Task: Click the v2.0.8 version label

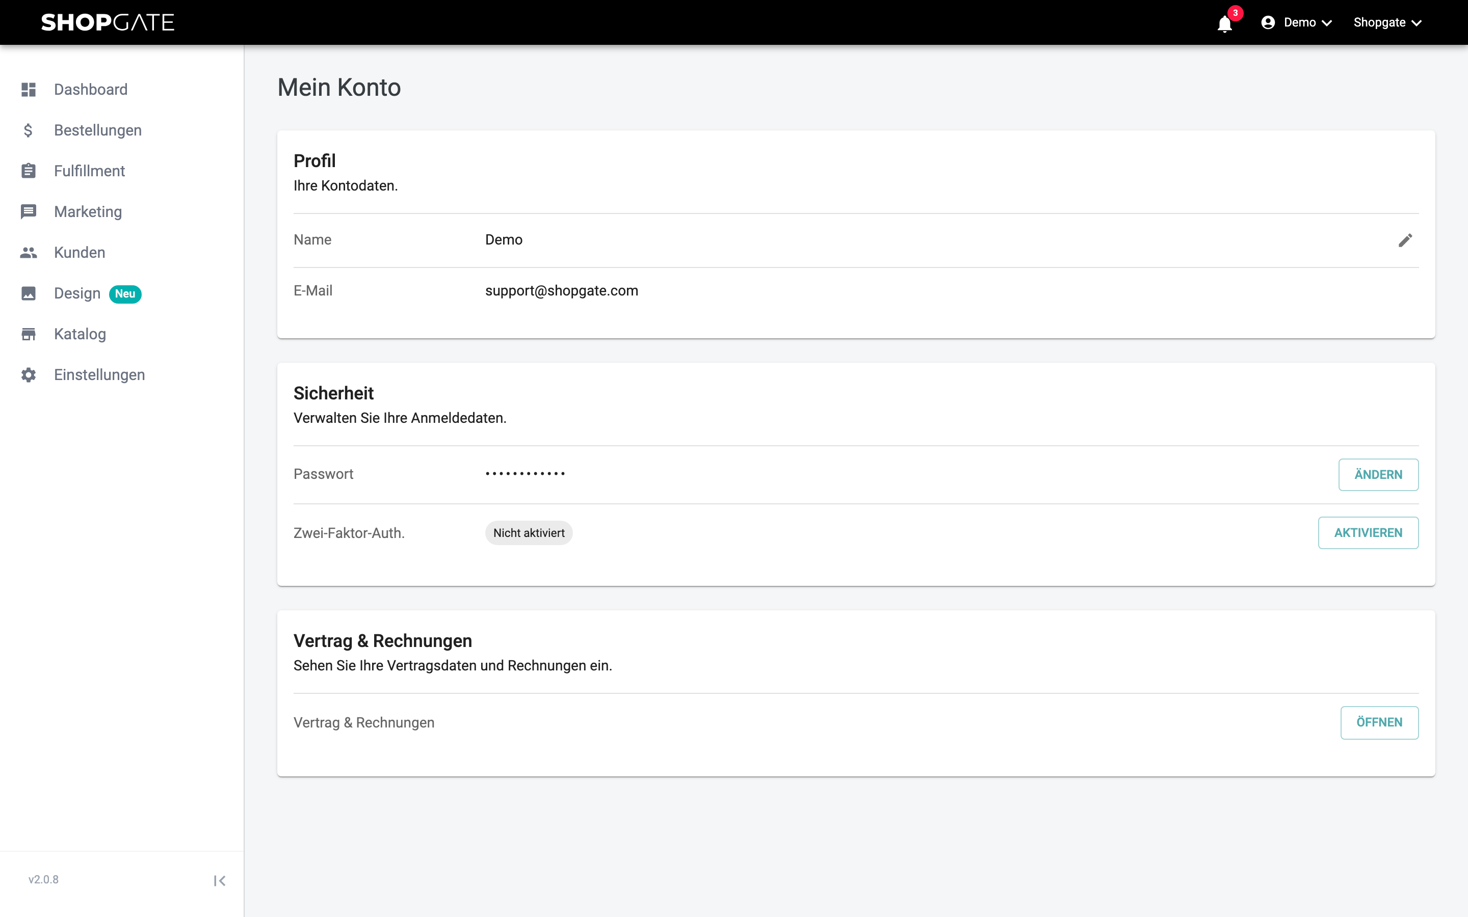Action: coord(43,879)
